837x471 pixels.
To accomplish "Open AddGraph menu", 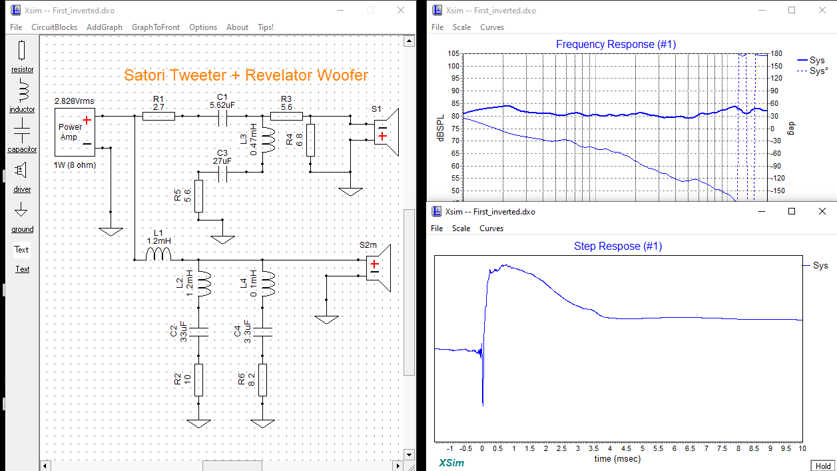I will coord(105,27).
